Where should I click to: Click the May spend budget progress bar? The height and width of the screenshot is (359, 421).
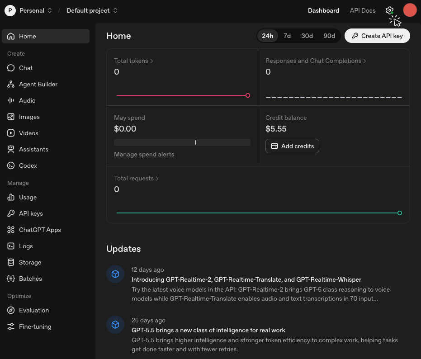click(182, 142)
